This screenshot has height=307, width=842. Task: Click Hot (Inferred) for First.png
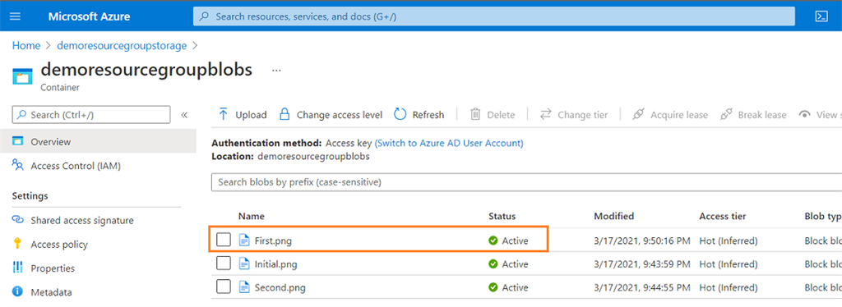(729, 241)
